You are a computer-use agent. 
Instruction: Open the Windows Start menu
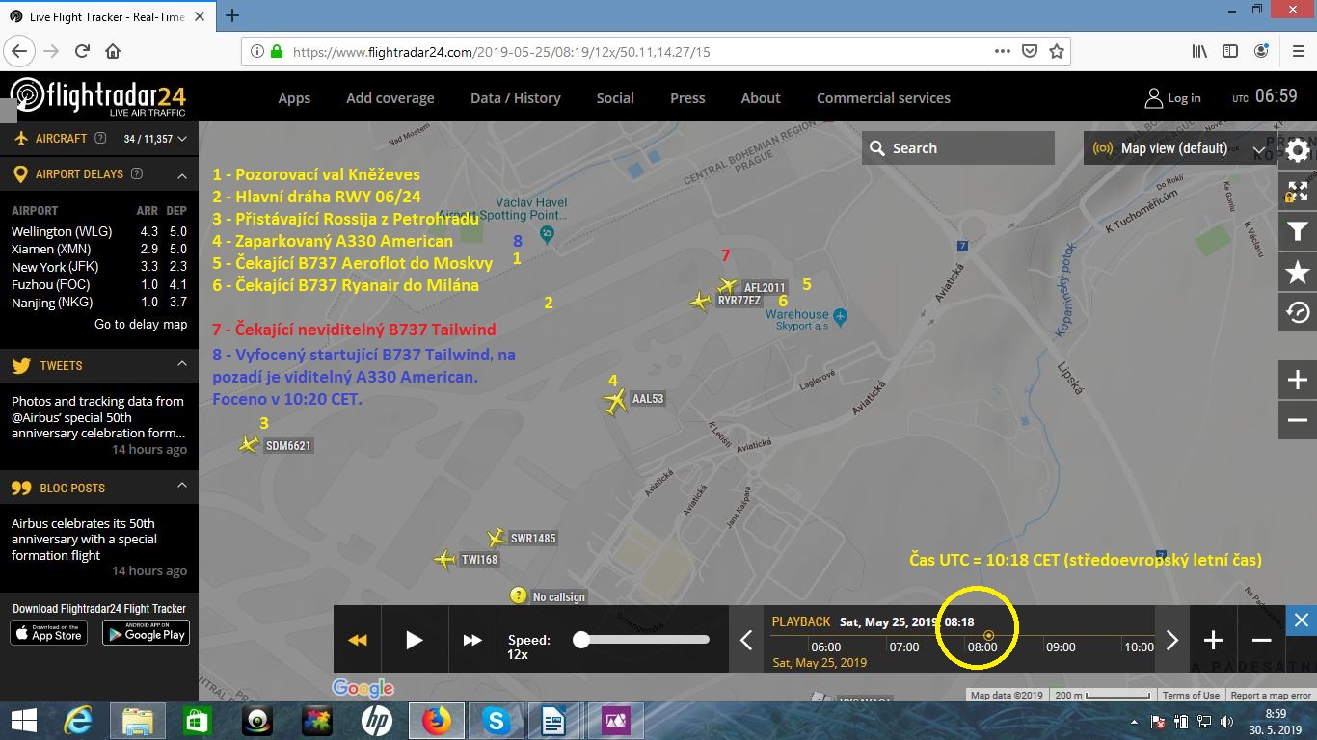[x=24, y=721]
